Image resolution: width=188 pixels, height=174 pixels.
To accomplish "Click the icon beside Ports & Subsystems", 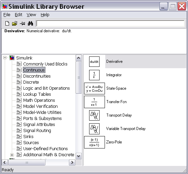I will [x=19, y=118].
